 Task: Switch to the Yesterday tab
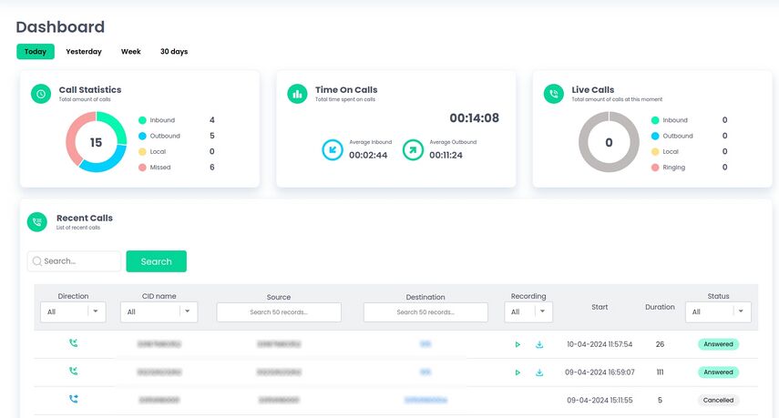coord(84,52)
